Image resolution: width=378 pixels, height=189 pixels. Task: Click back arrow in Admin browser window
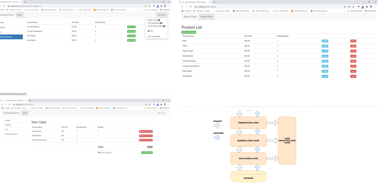click(182, 7)
